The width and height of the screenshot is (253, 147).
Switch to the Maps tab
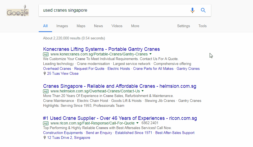pyautogui.click(x=81, y=26)
